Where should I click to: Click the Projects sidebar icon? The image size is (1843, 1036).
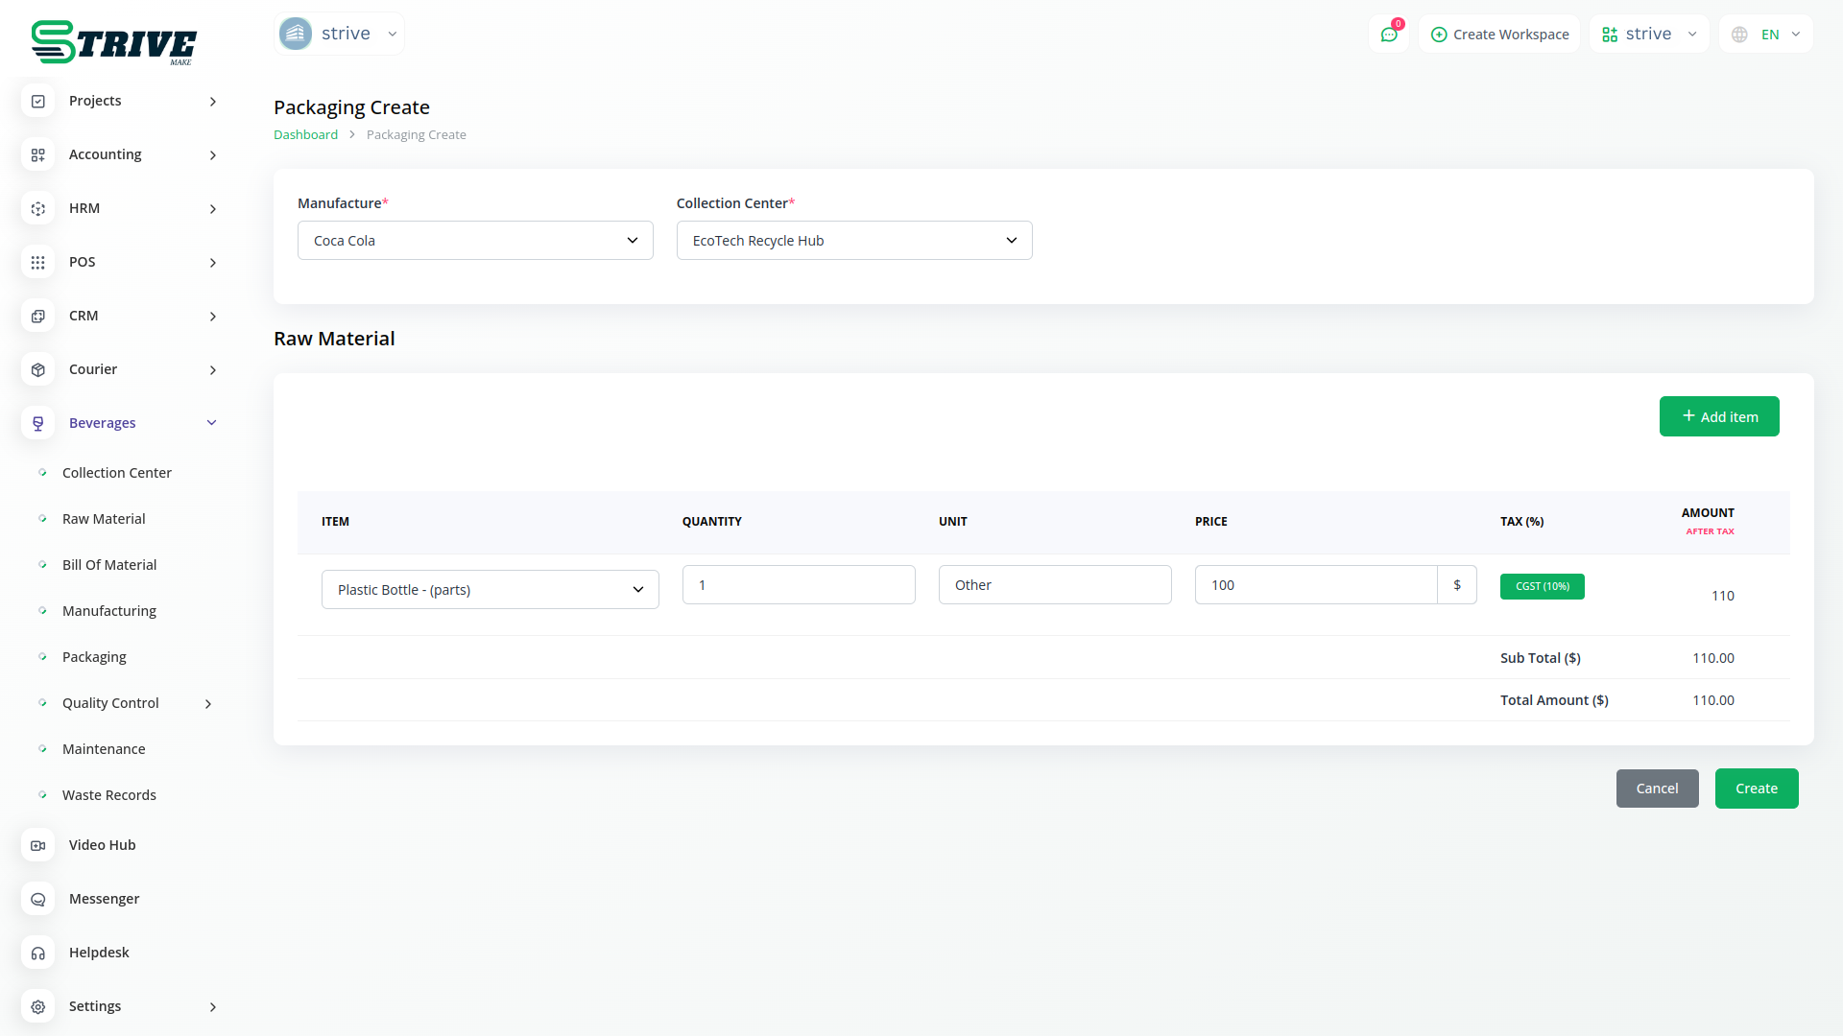(38, 101)
